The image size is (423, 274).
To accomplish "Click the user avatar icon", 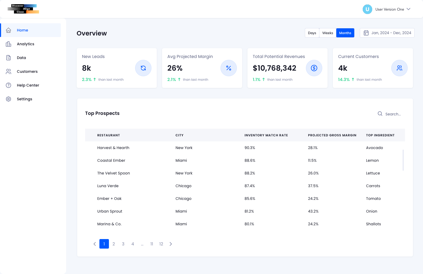I will coord(367,9).
